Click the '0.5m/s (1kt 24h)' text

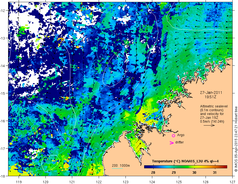[212, 121]
